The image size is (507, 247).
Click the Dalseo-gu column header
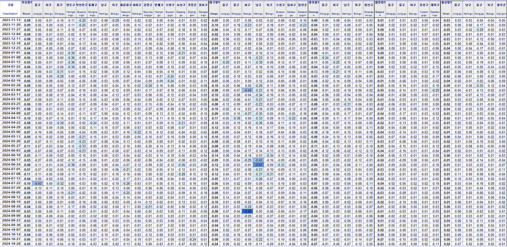tap(291, 10)
